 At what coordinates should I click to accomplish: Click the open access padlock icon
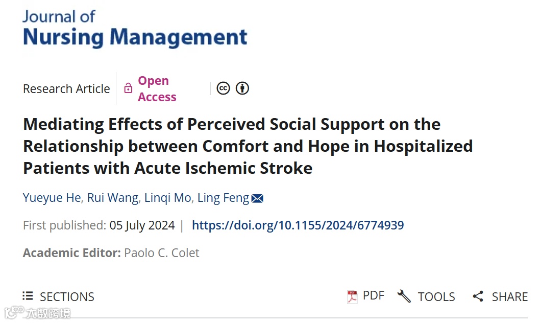pyautogui.click(x=128, y=89)
